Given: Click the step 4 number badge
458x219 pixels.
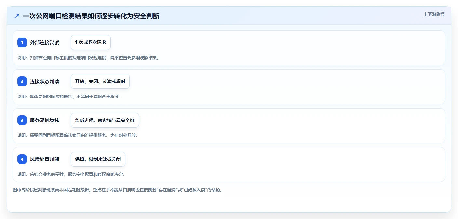Looking at the screenshot, I should coord(22,159).
